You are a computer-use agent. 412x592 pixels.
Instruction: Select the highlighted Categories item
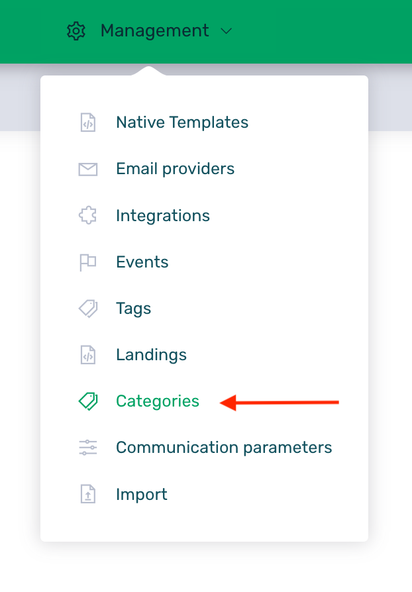click(x=157, y=401)
